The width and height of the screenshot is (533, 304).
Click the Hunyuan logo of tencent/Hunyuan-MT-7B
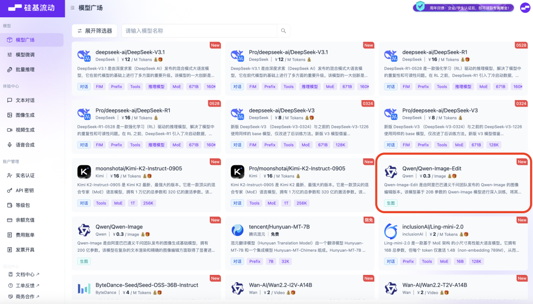click(x=237, y=230)
